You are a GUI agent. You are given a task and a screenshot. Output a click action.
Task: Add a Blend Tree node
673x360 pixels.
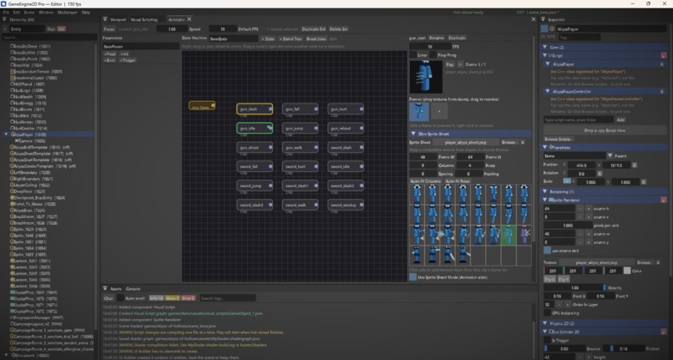click(x=291, y=38)
